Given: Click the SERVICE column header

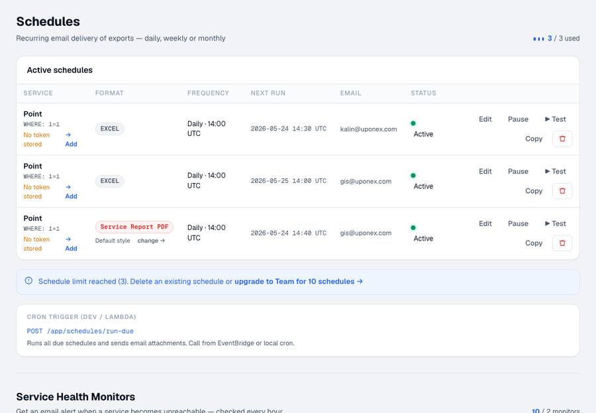Looking at the screenshot, I should coord(38,93).
